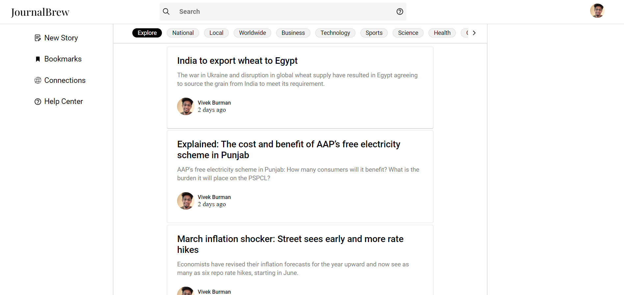Switch to Local category
The image size is (624, 295).
click(x=216, y=33)
